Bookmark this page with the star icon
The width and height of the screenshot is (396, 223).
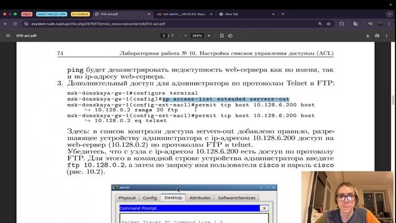pyautogui.click(x=329, y=24)
